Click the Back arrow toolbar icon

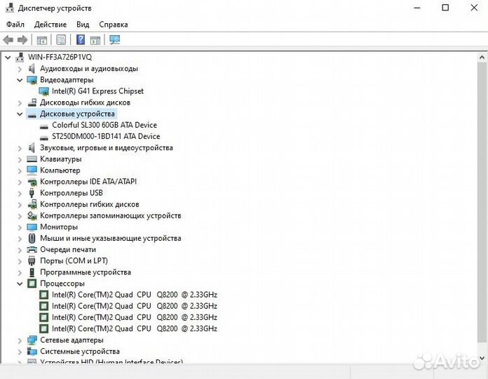[x=8, y=40]
